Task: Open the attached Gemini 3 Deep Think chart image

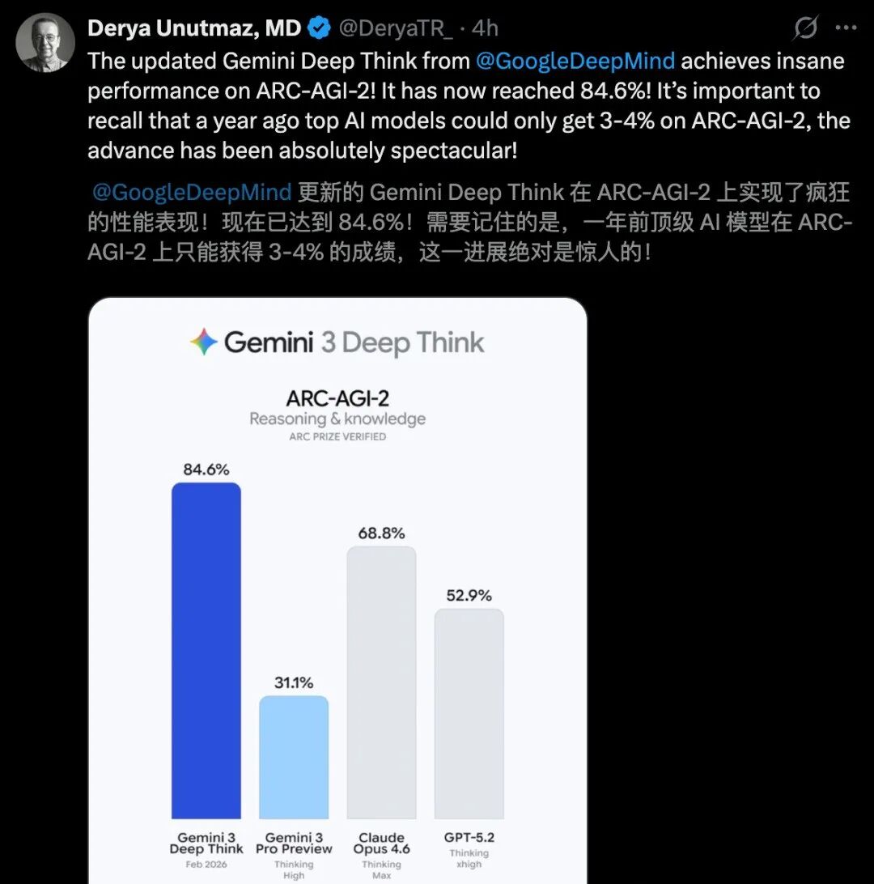Action: (337, 590)
